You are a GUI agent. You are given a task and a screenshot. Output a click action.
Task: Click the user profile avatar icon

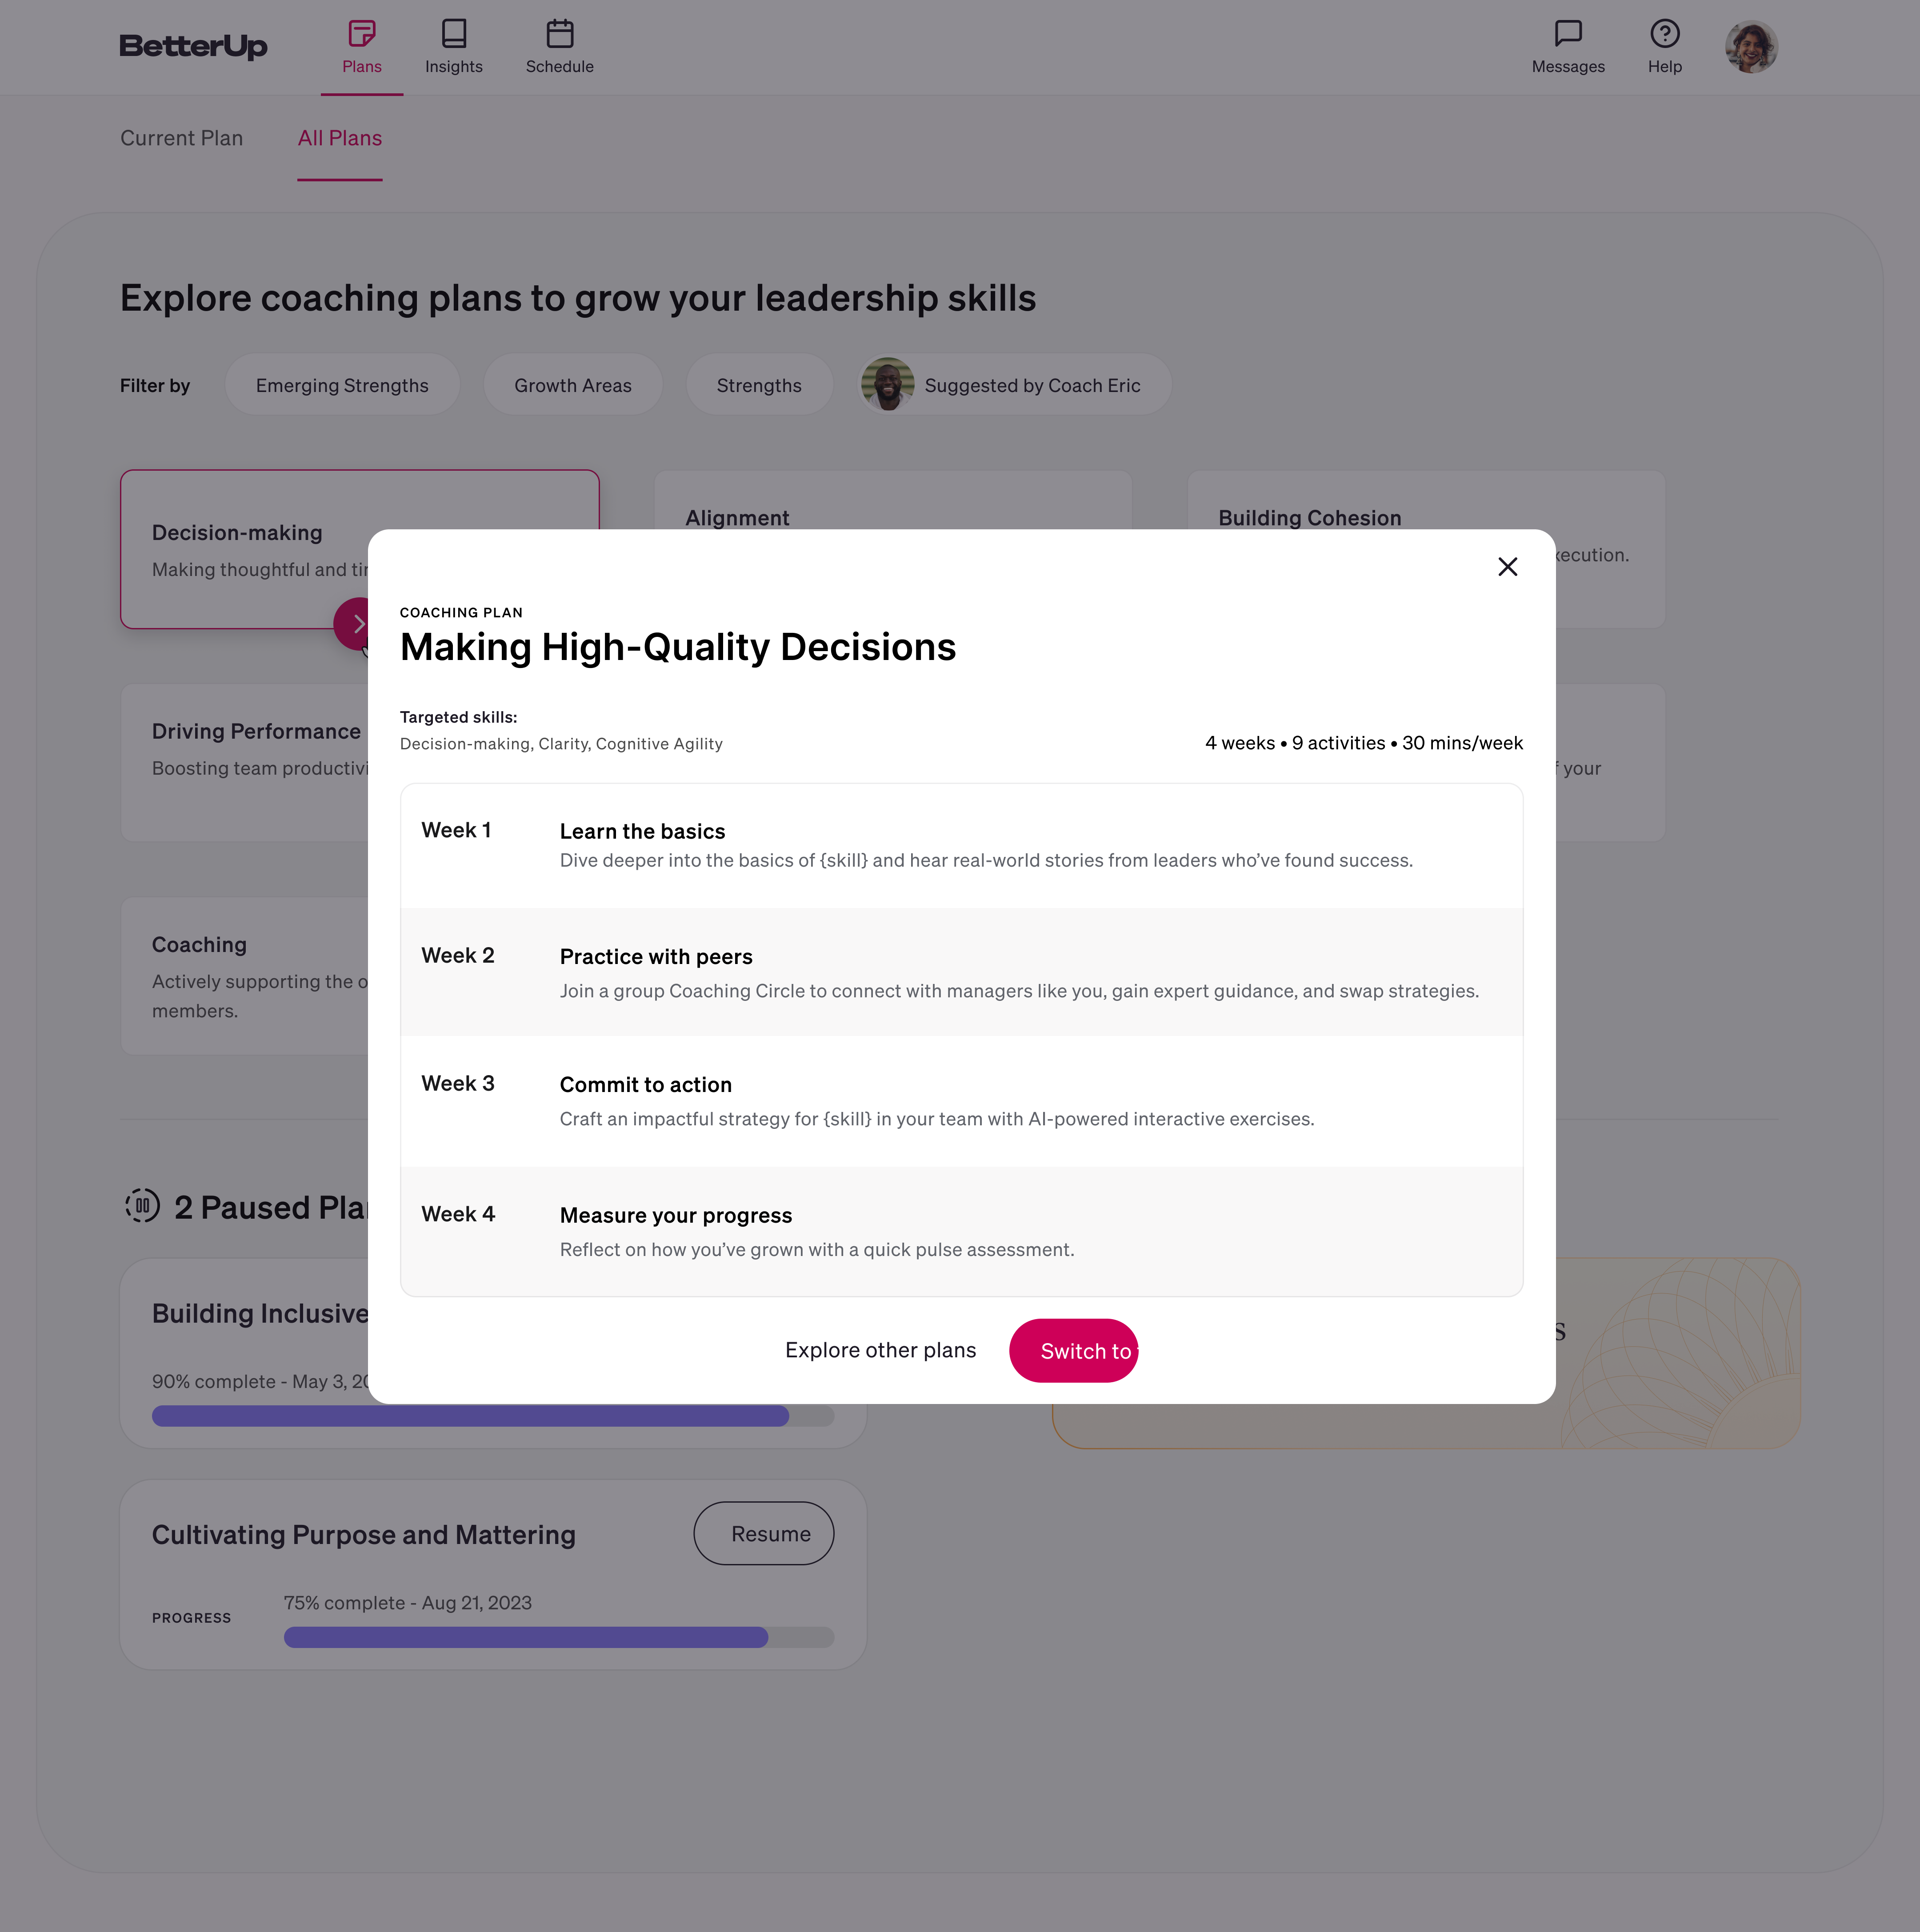1751,48
